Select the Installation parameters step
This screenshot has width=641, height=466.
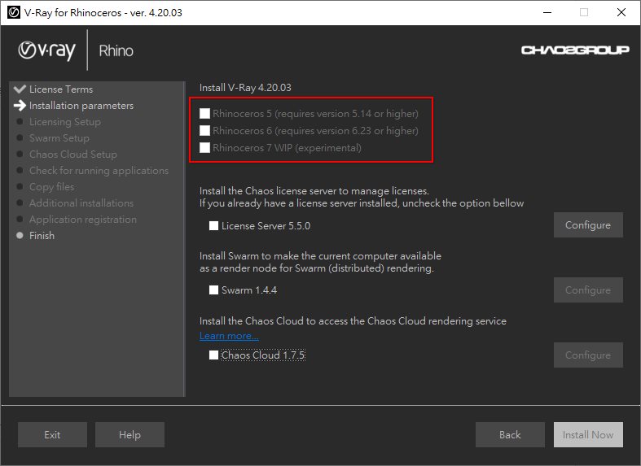point(81,106)
